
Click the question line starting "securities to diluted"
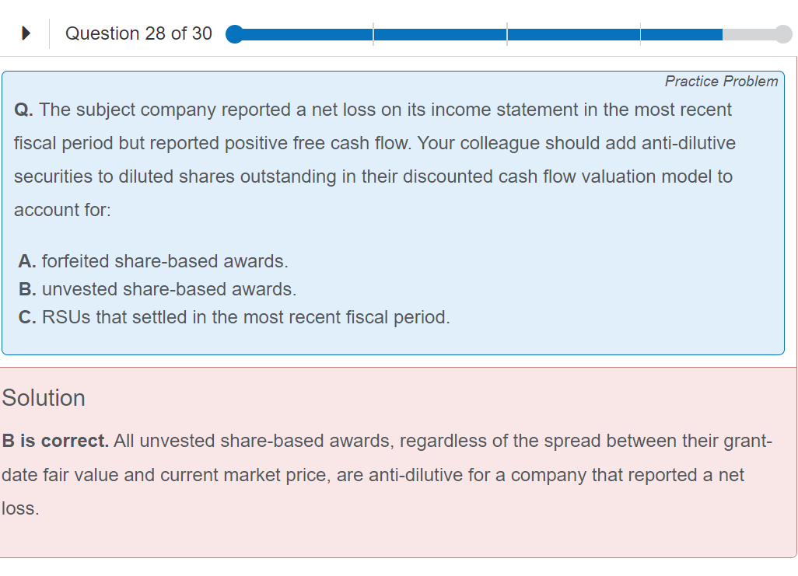pos(373,176)
